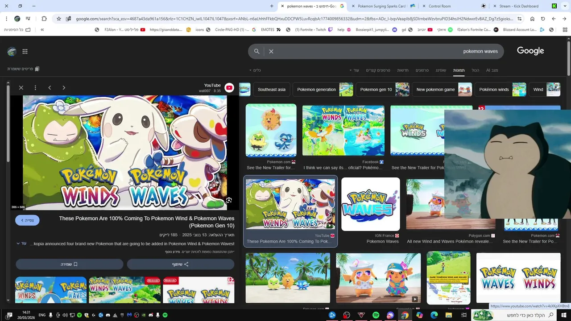Open a new browser tab
Viewport: 571px width, 321px height.
click(272, 6)
